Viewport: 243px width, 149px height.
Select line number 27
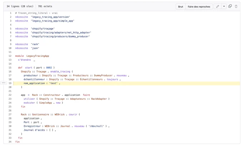pyautogui.click(x=10, y=114)
